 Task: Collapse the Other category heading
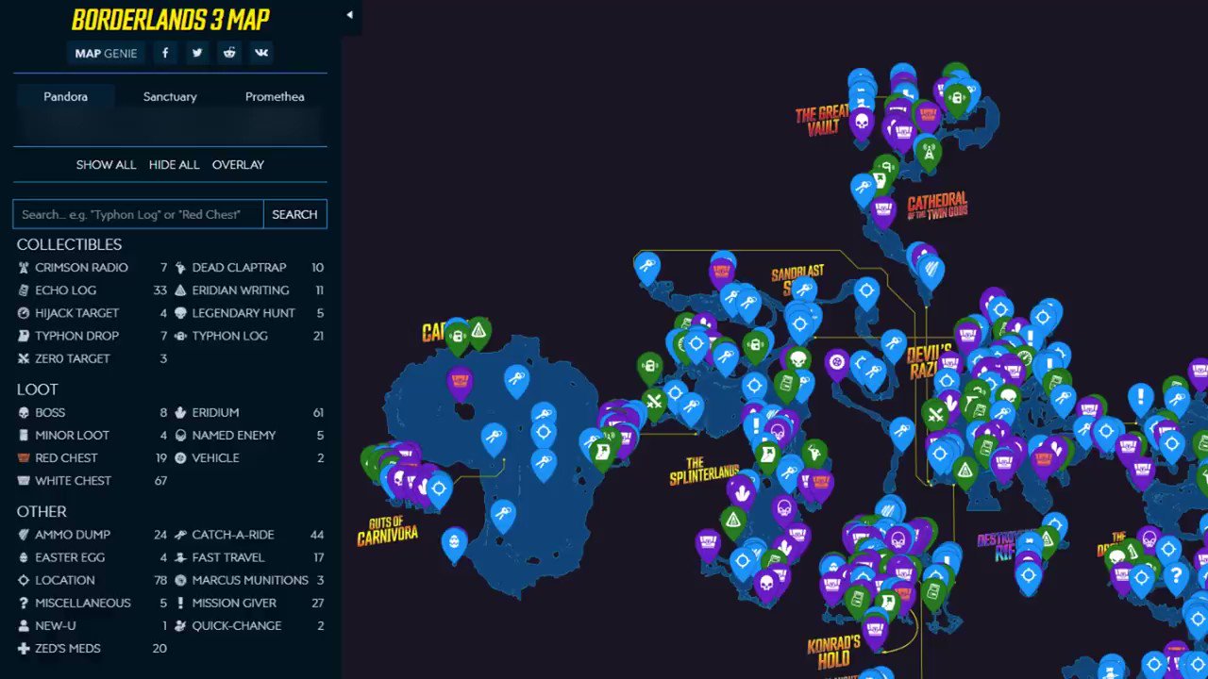42,511
